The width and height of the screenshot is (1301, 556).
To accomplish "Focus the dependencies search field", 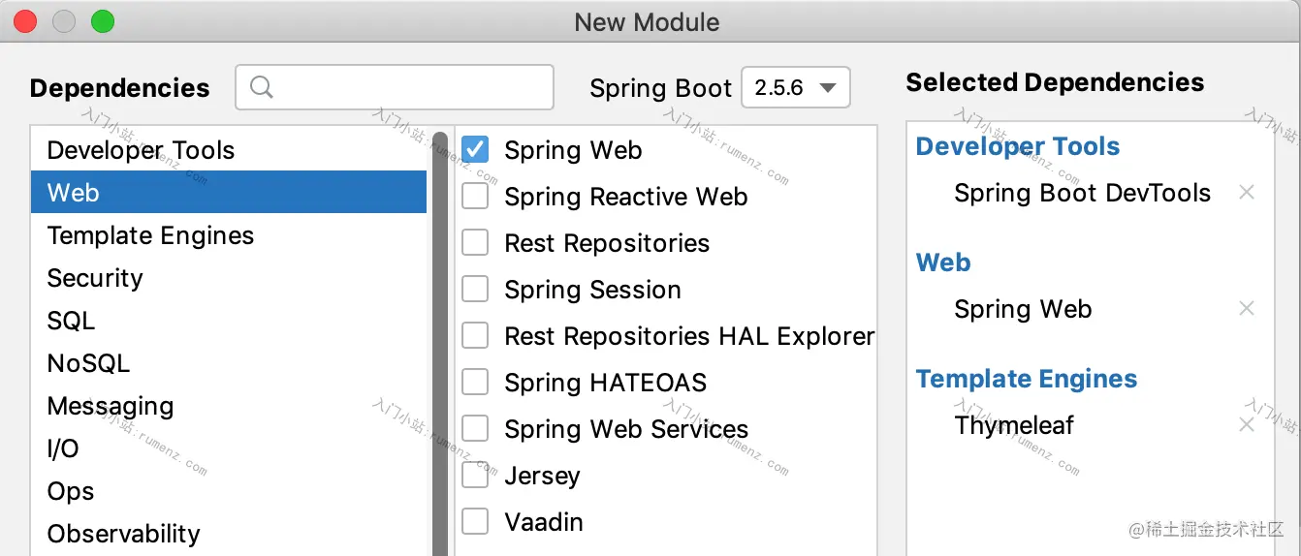I will coord(395,87).
